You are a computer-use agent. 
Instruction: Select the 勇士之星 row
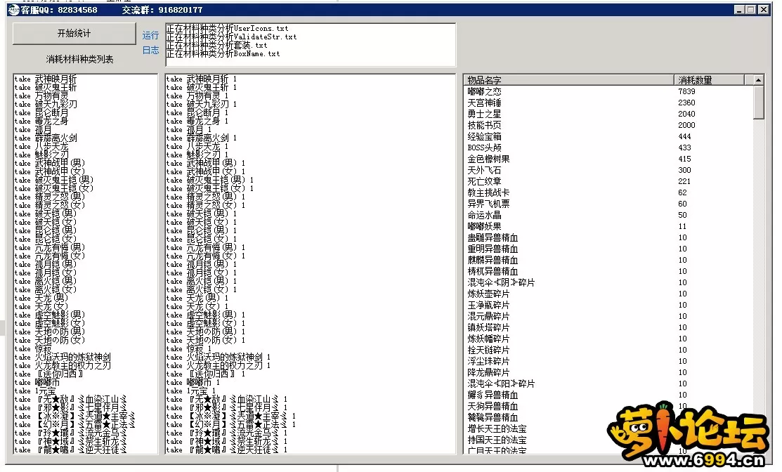(x=608, y=114)
